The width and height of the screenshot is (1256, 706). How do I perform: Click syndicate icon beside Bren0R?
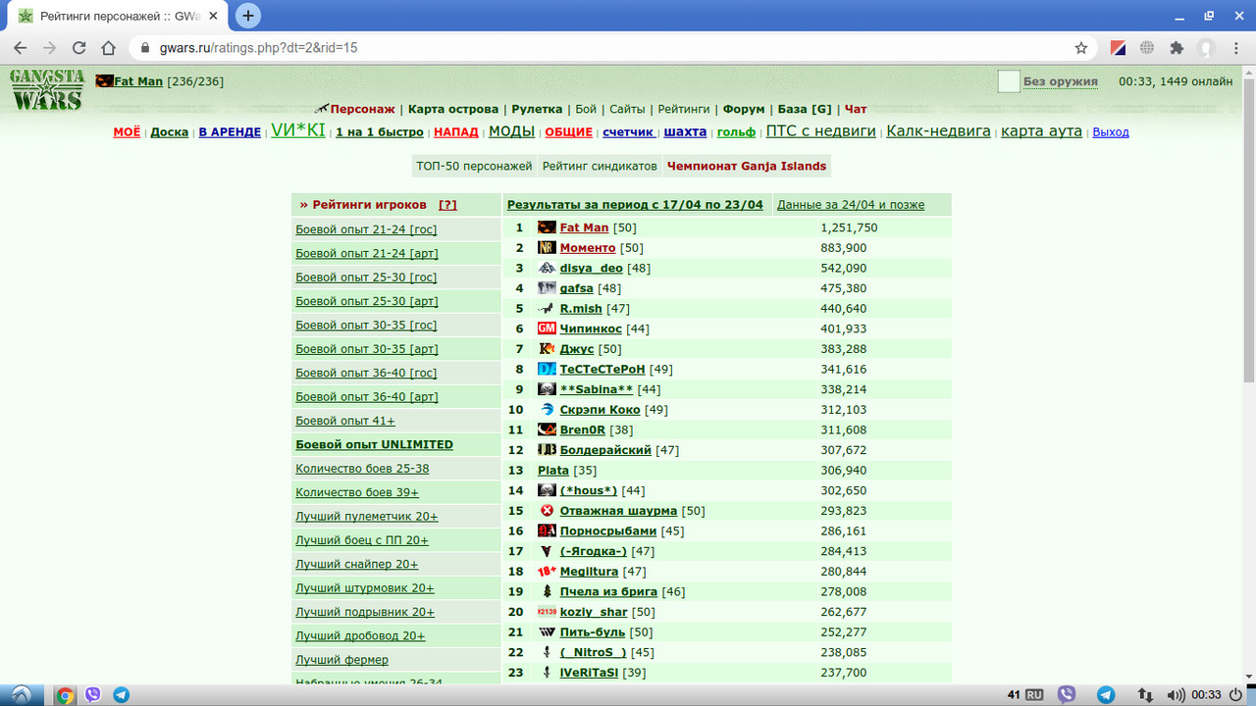tap(547, 429)
